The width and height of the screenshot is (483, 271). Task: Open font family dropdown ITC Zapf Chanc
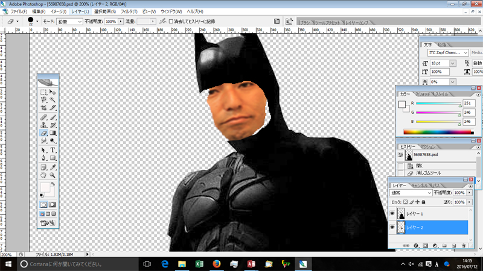[448, 53]
